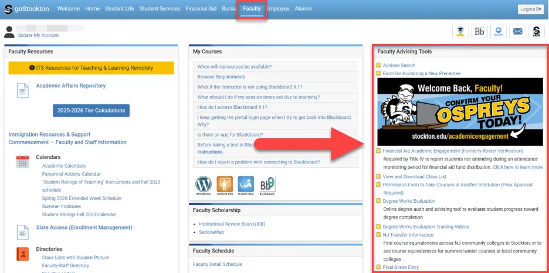Click the 2025-2026 Tier Calculations button

point(91,111)
